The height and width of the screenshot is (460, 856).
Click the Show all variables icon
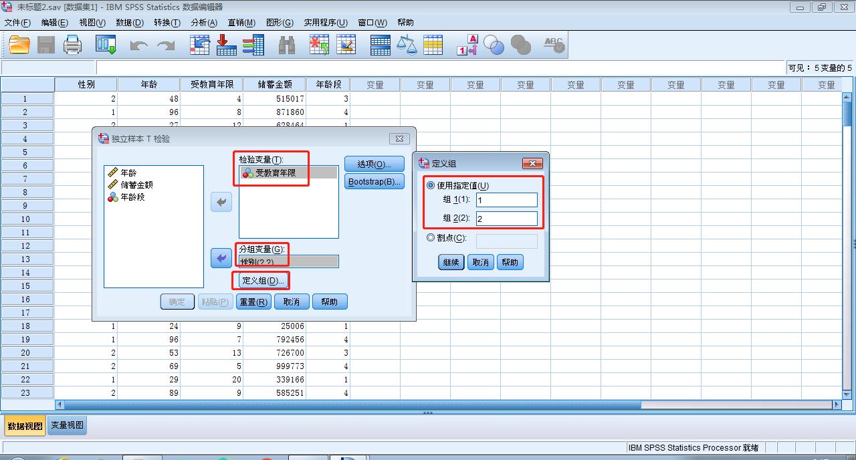pyautogui.click(x=520, y=45)
